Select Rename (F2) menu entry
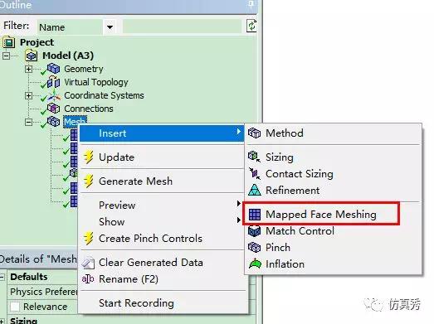The width and height of the screenshot is (434, 324). pyautogui.click(x=129, y=279)
